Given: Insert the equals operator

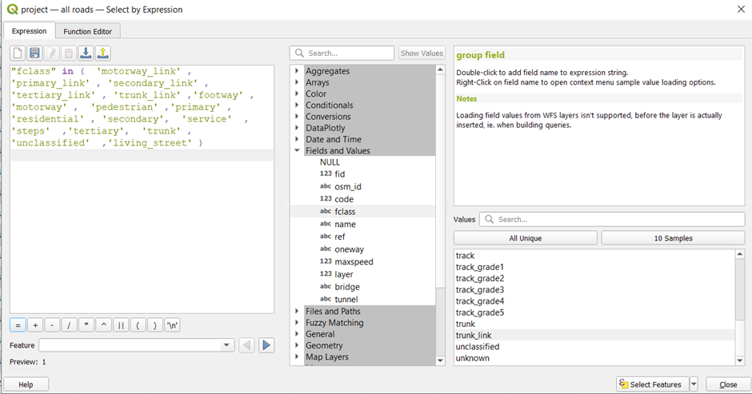Looking at the screenshot, I should click(x=18, y=325).
